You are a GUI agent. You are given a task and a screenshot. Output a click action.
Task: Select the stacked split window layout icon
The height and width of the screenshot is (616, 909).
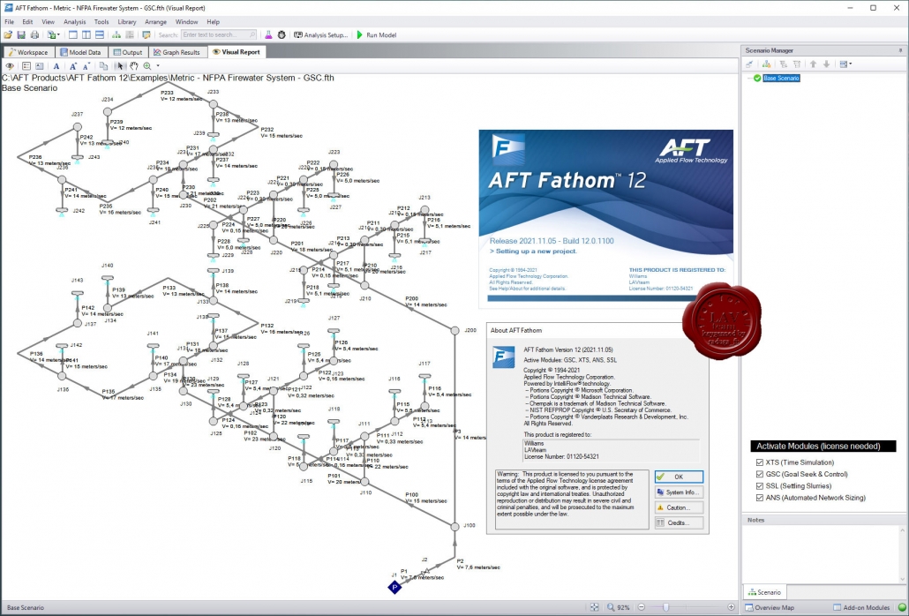[x=99, y=34]
